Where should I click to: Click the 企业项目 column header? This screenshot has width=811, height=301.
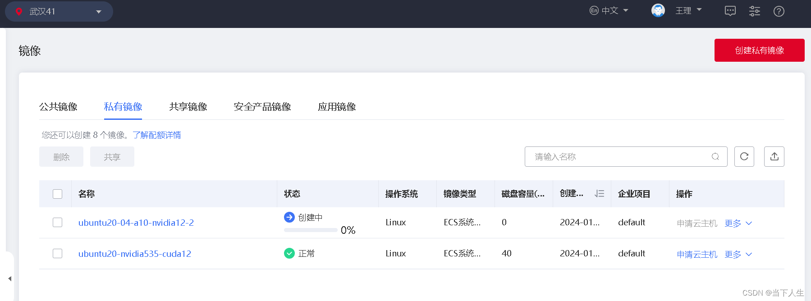(x=634, y=194)
